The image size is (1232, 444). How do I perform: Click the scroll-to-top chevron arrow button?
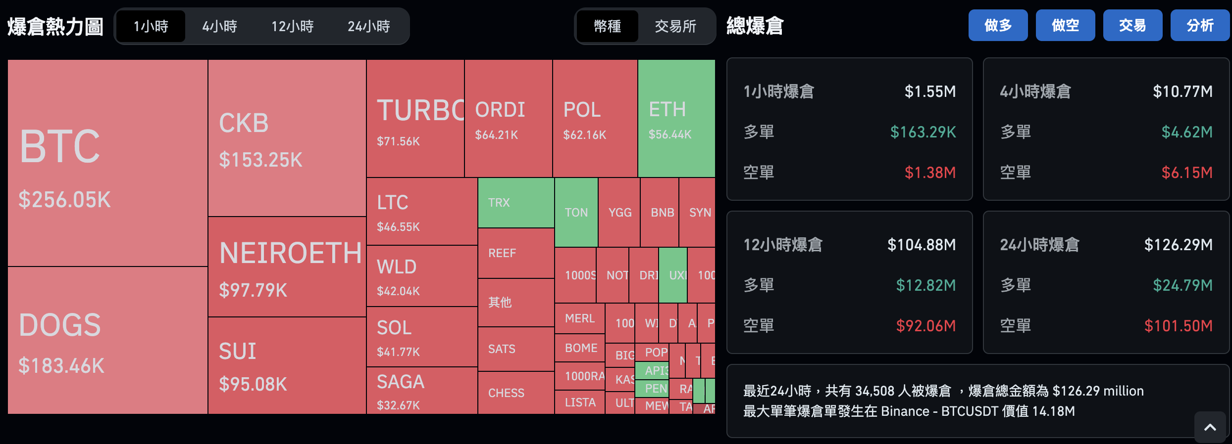1210,428
